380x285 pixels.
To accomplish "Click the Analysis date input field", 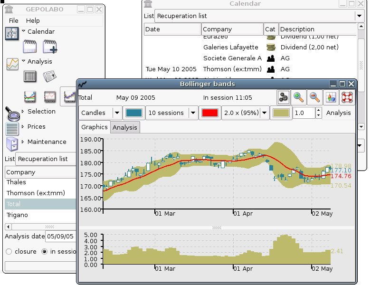I will 61,236.
